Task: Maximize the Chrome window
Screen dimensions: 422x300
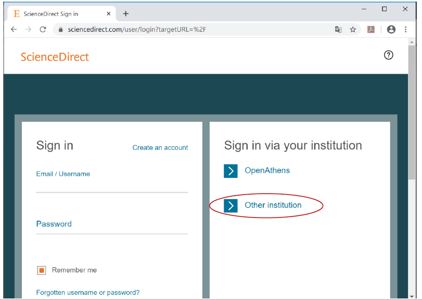Action: click(385, 9)
